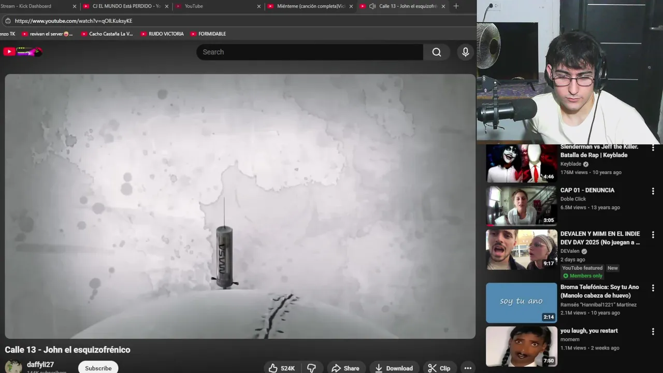Image resolution: width=663 pixels, height=373 pixels.
Task: Mute tab via speaker icon on Calle 13 tab
Action: point(372,6)
